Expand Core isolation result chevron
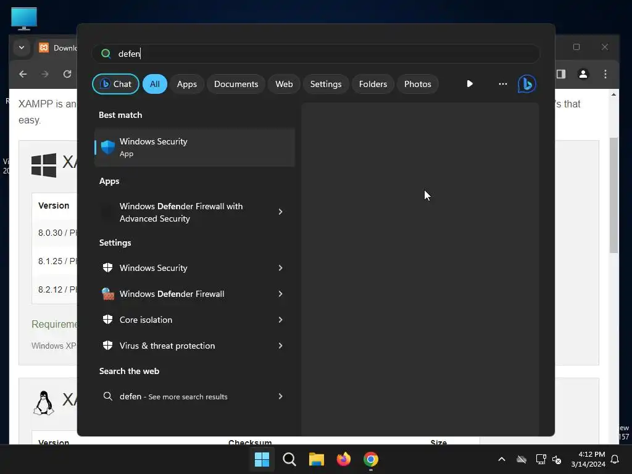This screenshot has width=632, height=474. [x=281, y=320]
